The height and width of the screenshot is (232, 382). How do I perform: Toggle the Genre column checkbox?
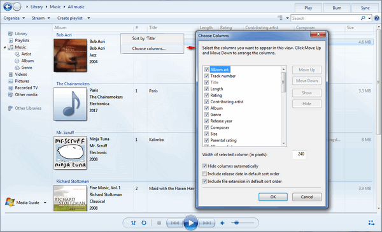(206, 115)
